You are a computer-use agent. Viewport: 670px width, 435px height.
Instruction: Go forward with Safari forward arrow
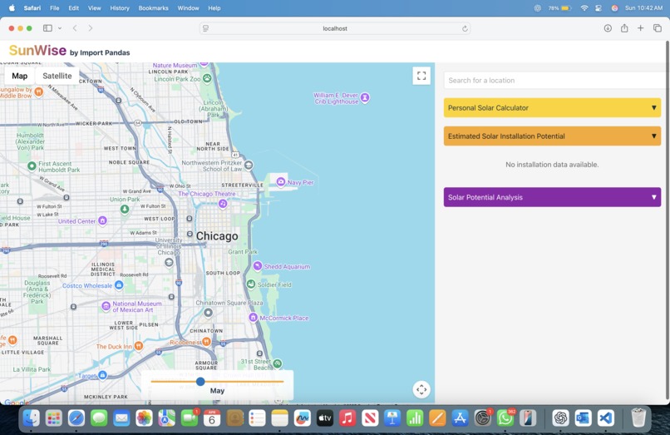click(90, 28)
